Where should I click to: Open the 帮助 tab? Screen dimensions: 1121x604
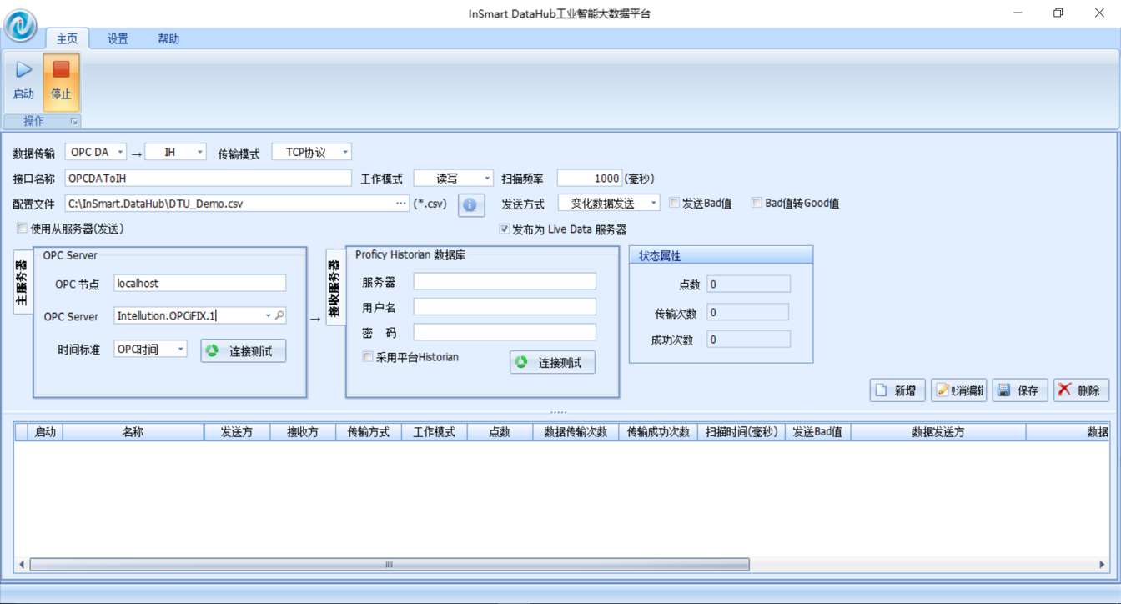[168, 38]
